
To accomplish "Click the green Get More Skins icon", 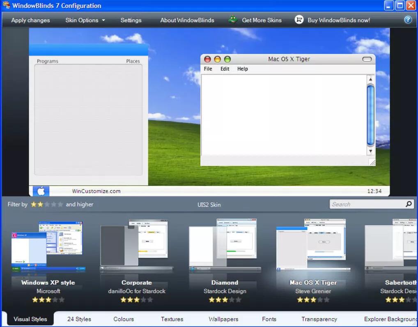I will tap(233, 20).
